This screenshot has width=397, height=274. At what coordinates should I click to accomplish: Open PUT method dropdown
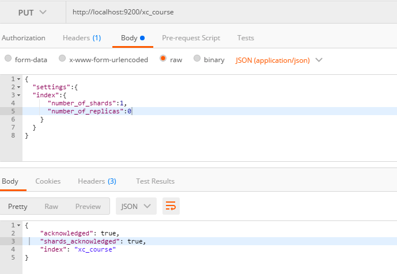coord(32,13)
